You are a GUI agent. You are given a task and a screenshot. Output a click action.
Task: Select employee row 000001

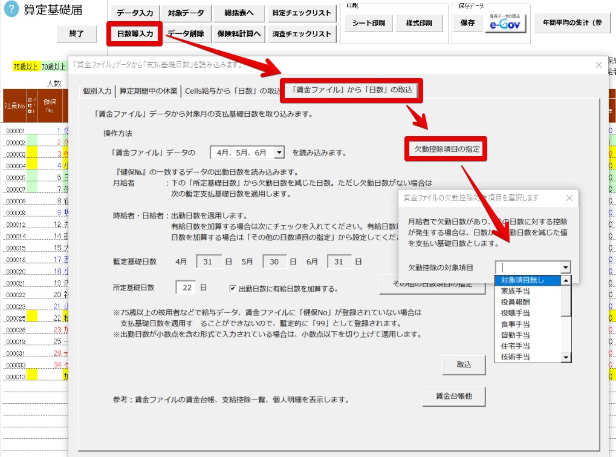point(35,131)
